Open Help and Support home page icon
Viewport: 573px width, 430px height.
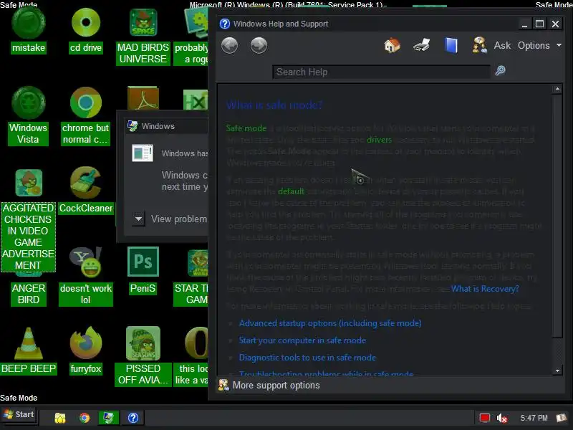click(x=392, y=46)
